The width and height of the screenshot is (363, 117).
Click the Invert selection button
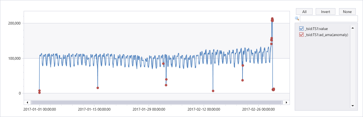pos(325,12)
